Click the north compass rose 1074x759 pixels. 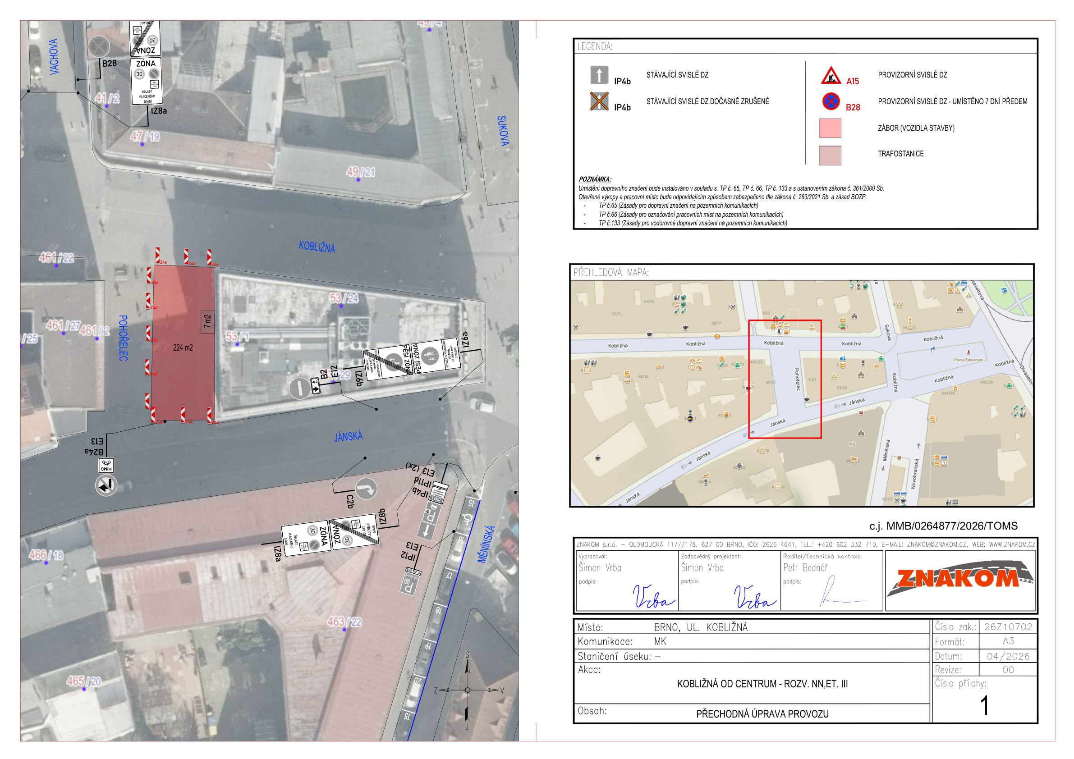[x=467, y=690]
